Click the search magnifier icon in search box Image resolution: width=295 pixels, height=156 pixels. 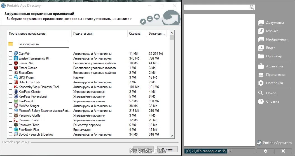[x=252, y=7]
